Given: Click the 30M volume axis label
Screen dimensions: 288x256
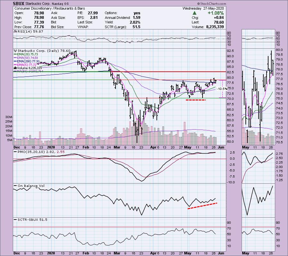Looking at the screenshot, I should [x=9, y=117].
